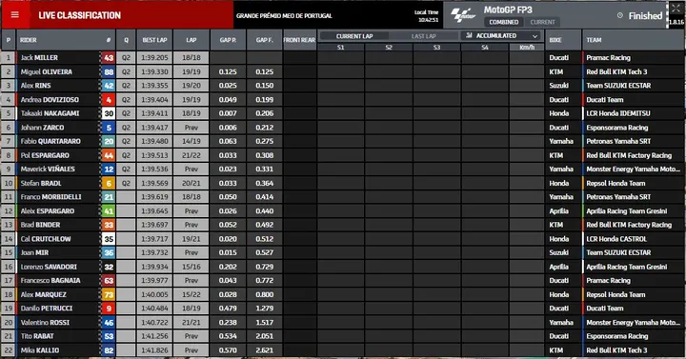This screenshot has height=359, width=686.
Task: Select rider Franco MORBIDELLI
Action: [x=50, y=197]
